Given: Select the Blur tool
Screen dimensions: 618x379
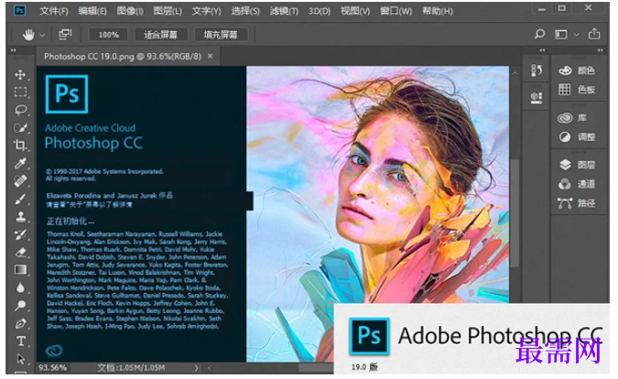Looking at the screenshot, I should tap(20, 287).
